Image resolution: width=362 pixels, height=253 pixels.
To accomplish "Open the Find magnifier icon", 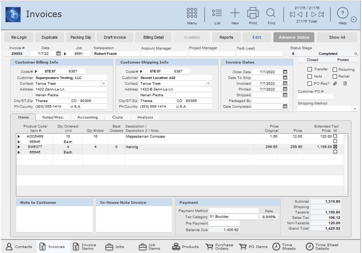I will [x=271, y=13].
